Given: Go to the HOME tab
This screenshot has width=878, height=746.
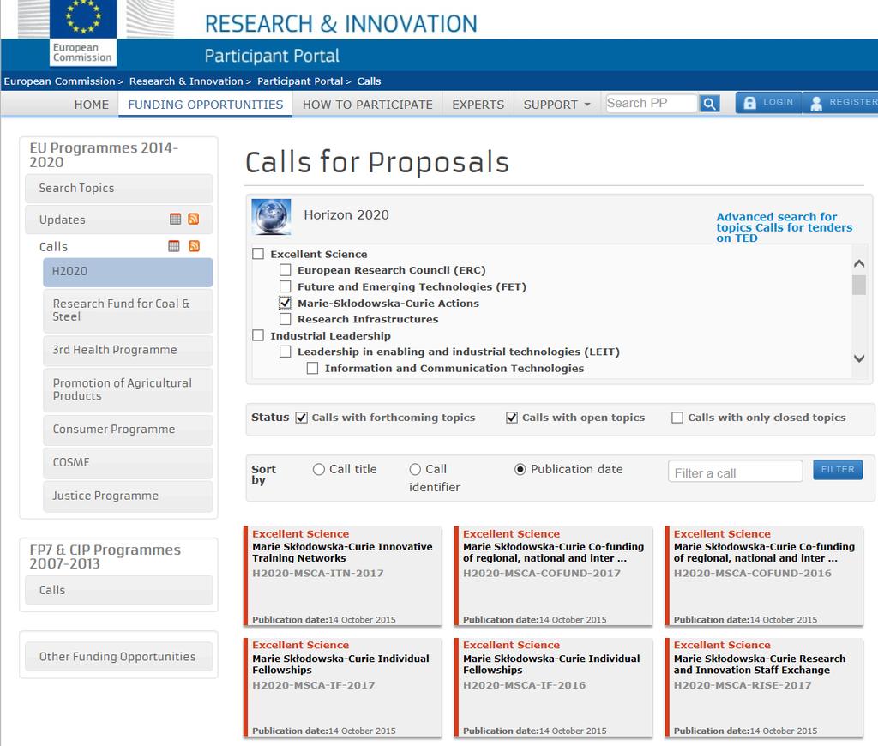Looking at the screenshot, I should (x=92, y=105).
